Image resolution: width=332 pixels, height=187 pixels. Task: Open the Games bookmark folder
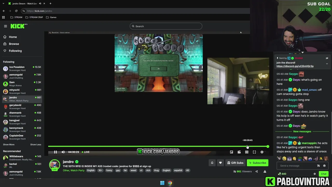tap(51, 17)
